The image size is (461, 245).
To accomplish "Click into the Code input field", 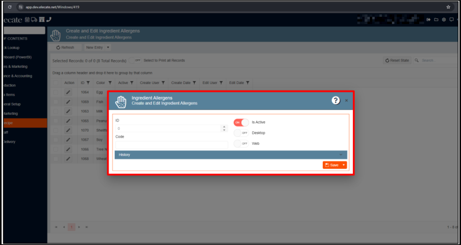I will click(x=171, y=145).
